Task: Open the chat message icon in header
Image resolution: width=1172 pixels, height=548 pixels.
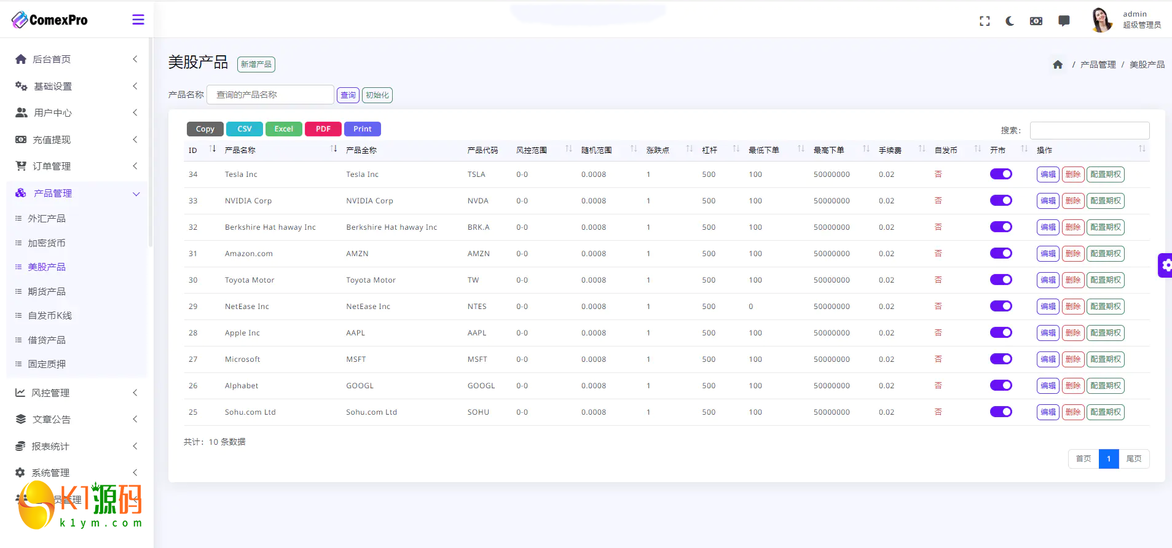Action: click(1064, 21)
